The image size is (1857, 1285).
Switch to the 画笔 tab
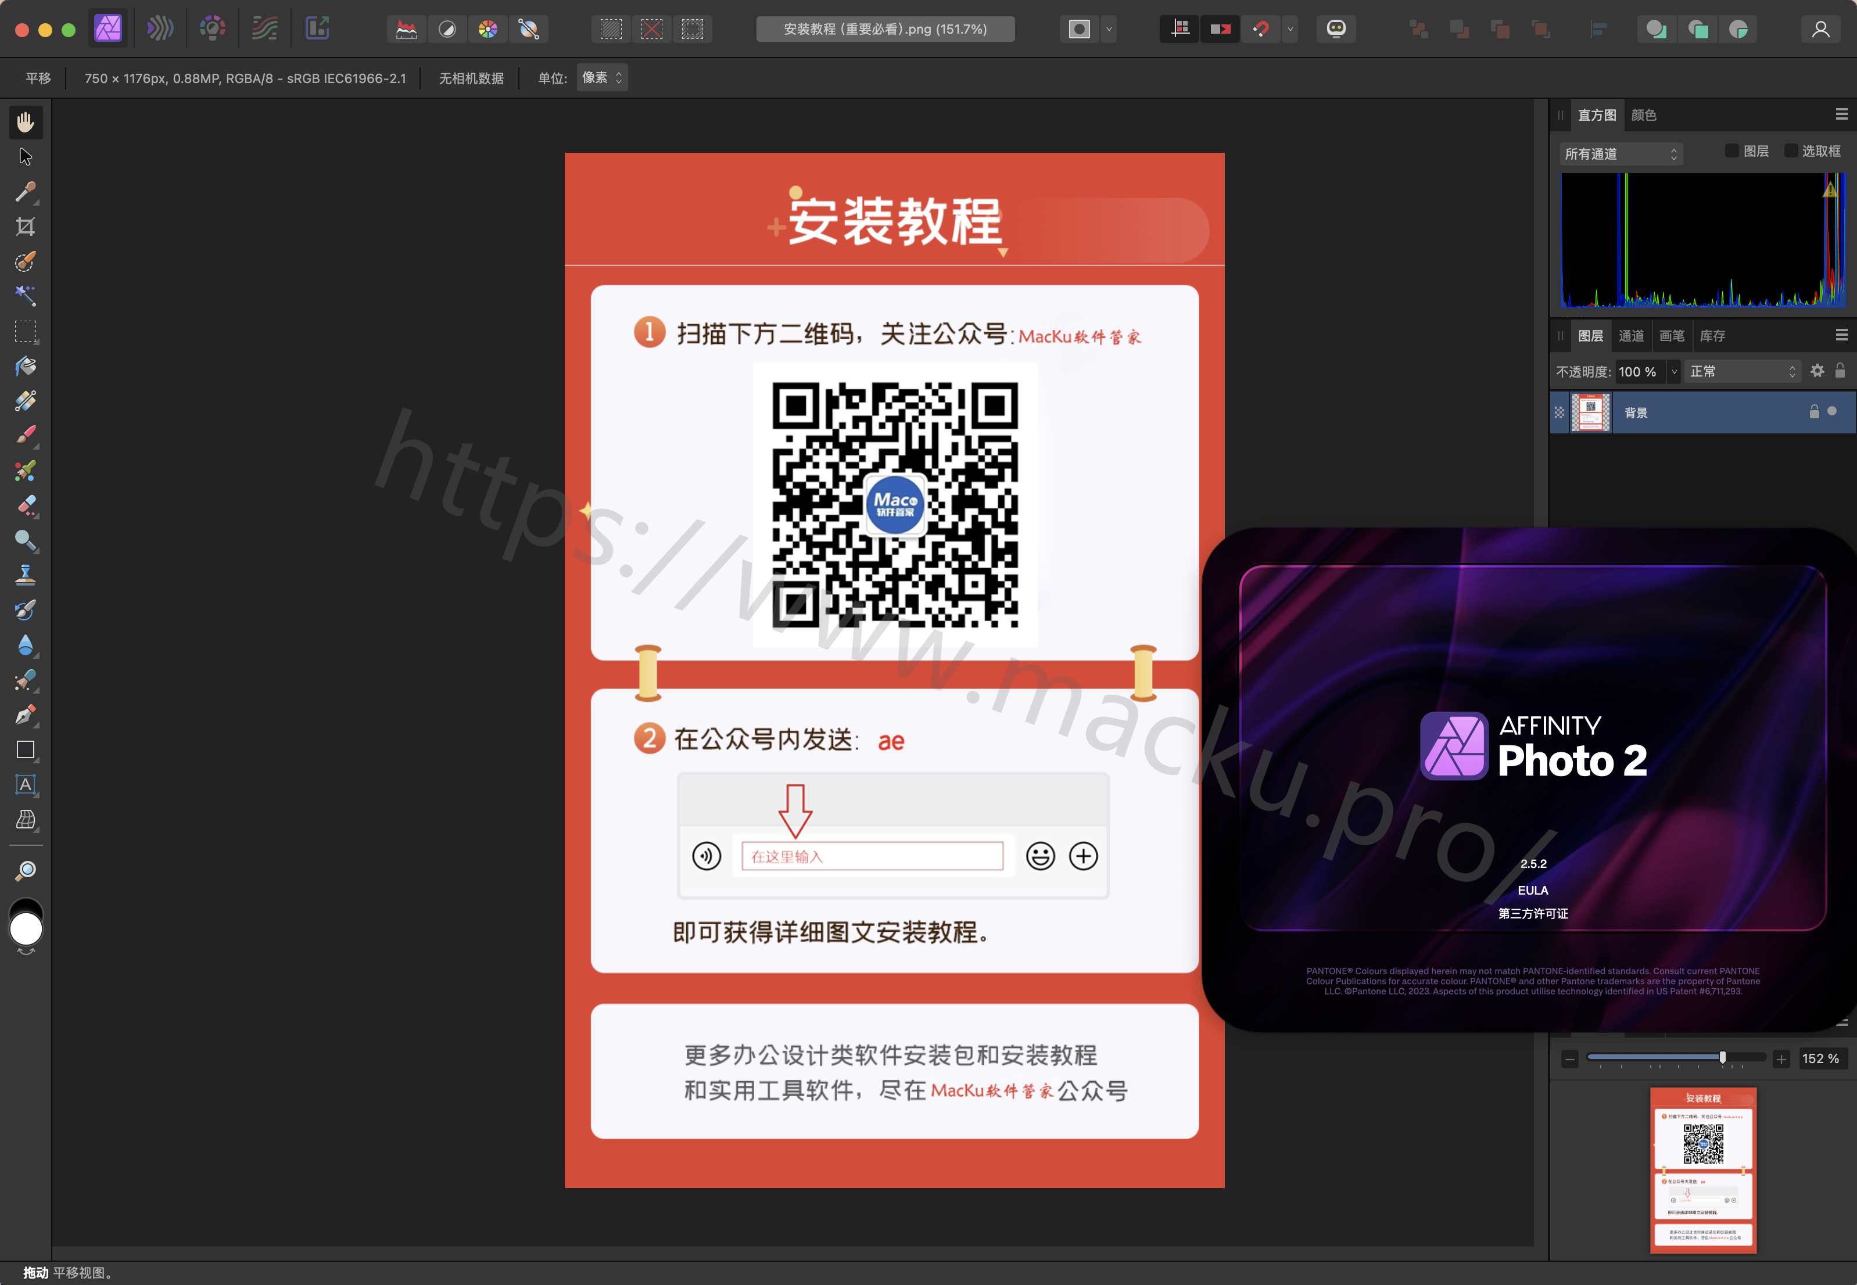point(1672,336)
